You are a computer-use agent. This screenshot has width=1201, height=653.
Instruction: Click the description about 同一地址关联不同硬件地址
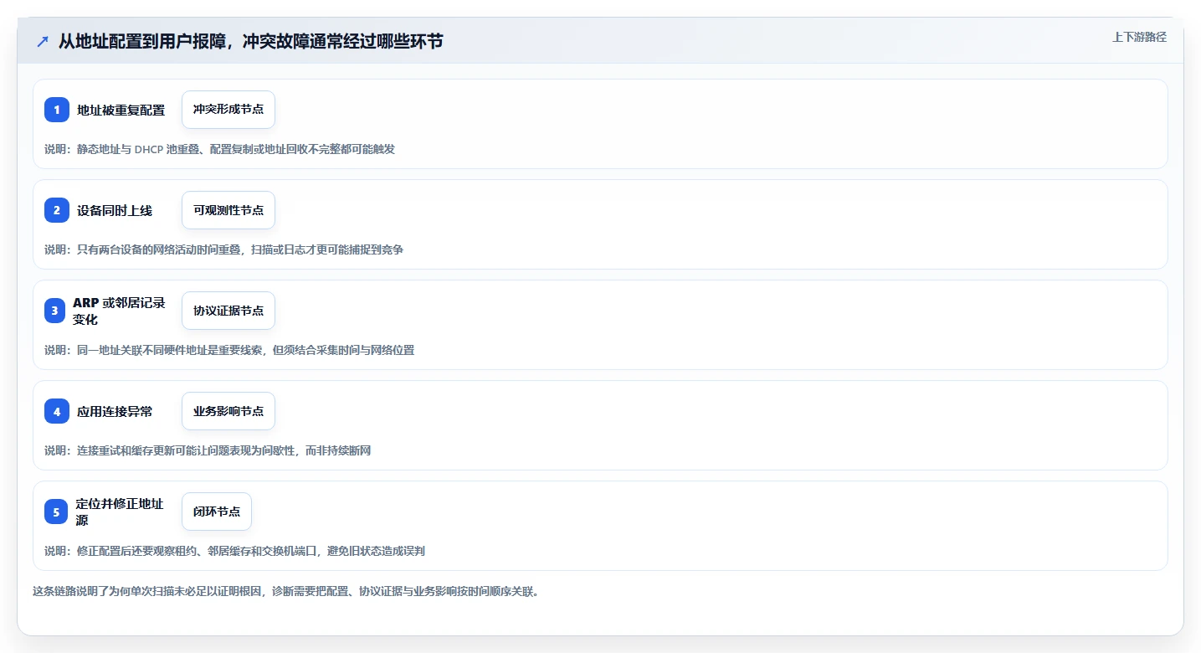click(x=229, y=350)
